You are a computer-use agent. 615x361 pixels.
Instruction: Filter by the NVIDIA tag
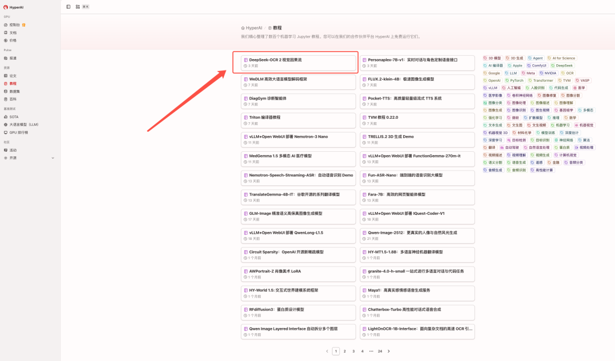(548, 73)
